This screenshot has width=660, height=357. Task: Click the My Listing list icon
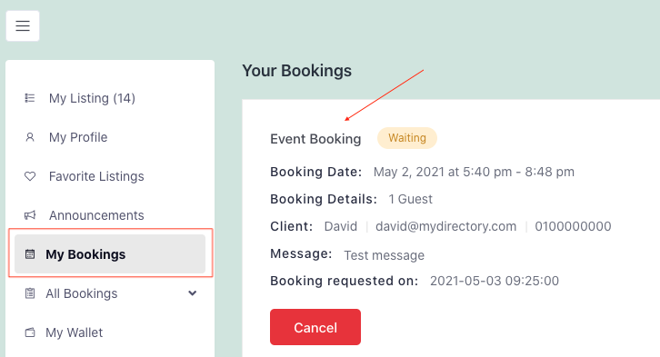[29, 98]
